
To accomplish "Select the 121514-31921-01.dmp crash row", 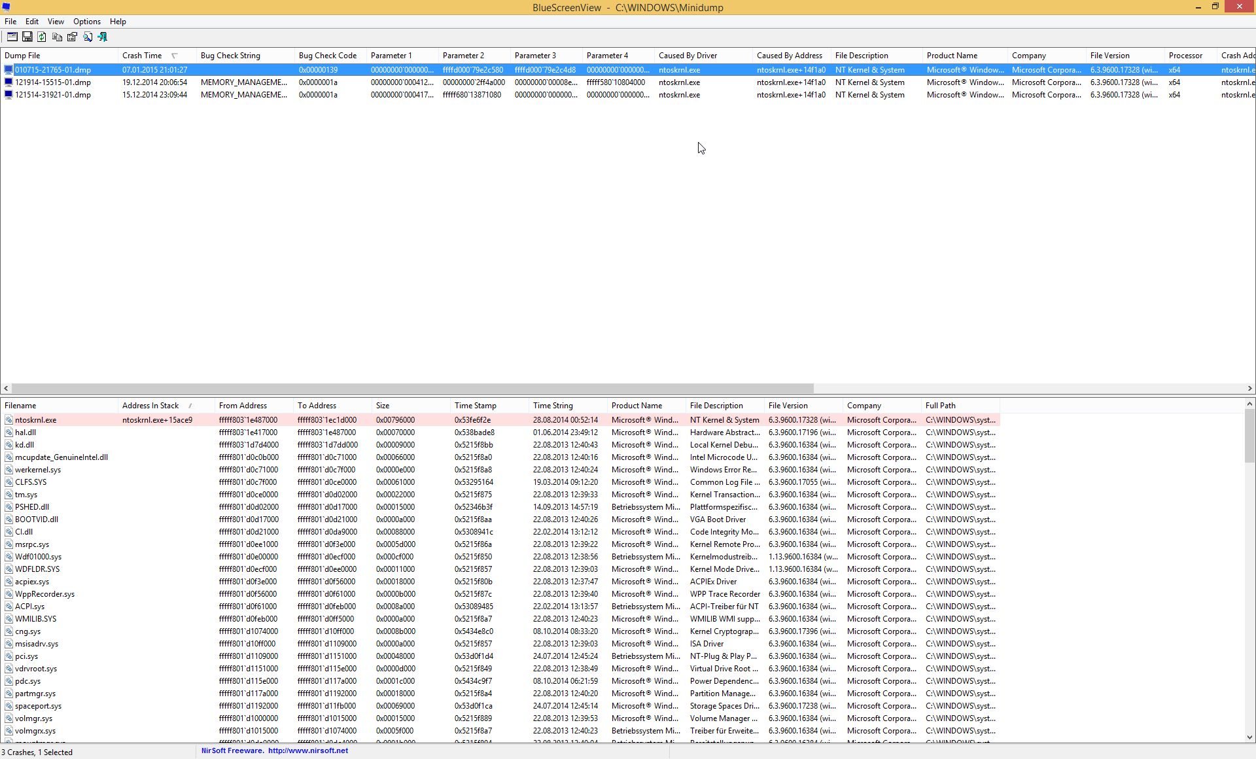I will [53, 95].
